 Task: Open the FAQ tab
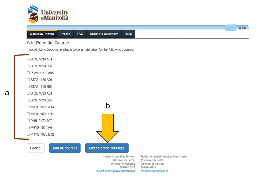pos(80,34)
